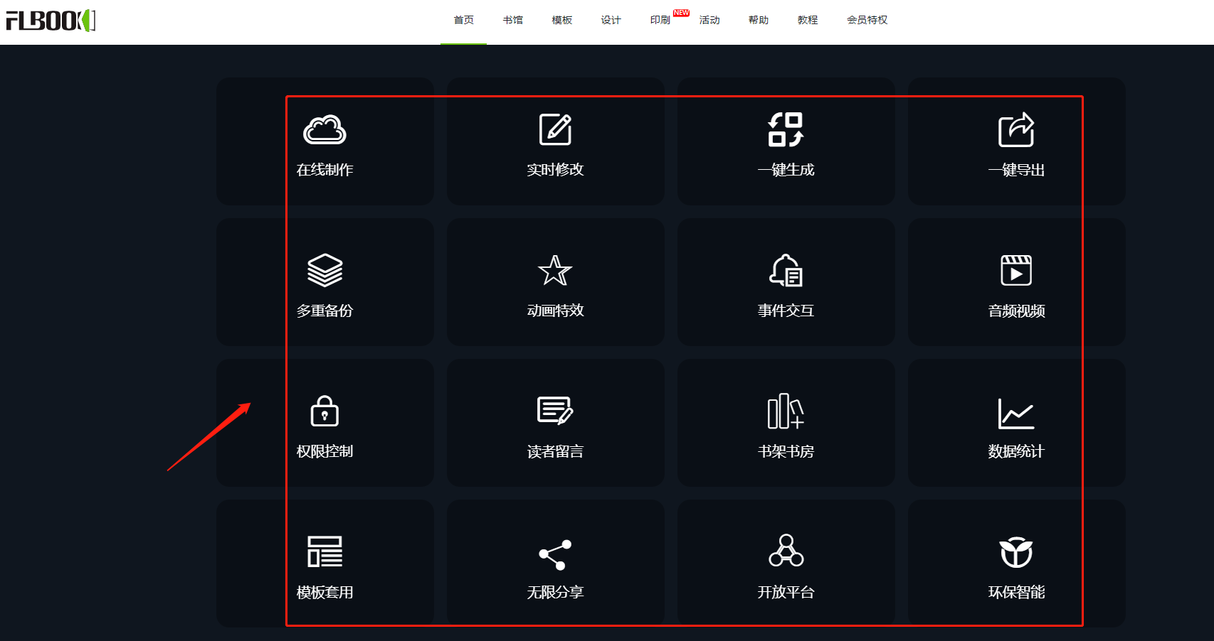The height and width of the screenshot is (641, 1214).
Task: Click the video clapper icon for 音频视频
Action: [1016, 270]
